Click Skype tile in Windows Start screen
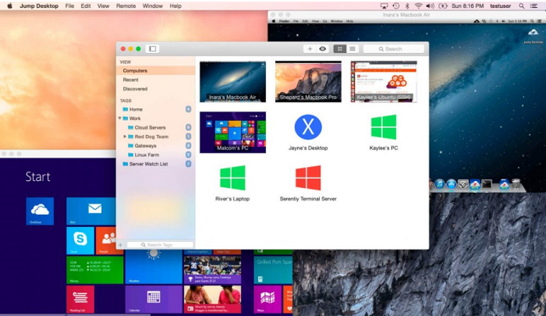The width and height of the screenshot is (546, 316). coord(80,240)
